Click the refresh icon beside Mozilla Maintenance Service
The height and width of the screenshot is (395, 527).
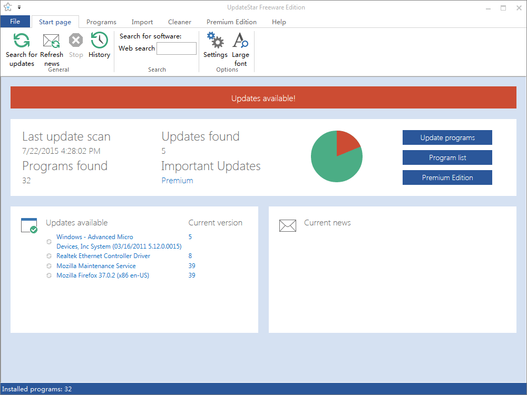(49, 265)
